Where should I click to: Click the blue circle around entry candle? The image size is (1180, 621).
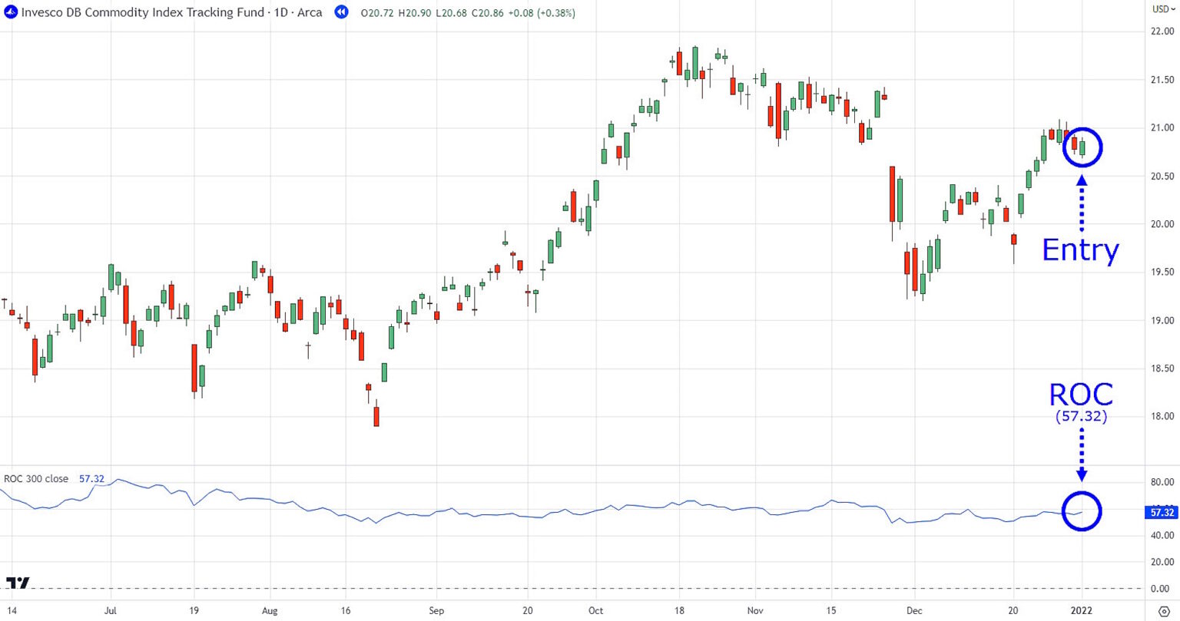(x=1082, y=147)
